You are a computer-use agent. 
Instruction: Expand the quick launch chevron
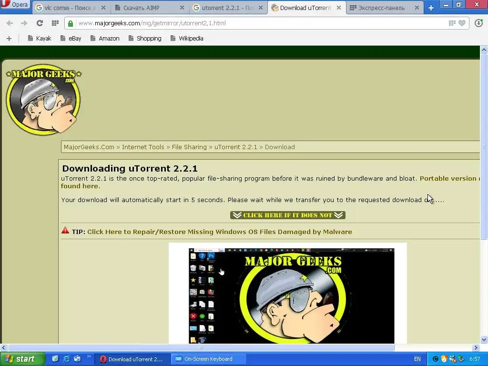pos(89,356)
